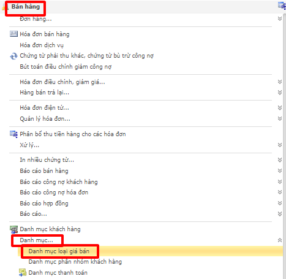Click the refresh icon beside Chứng từ phải thu khác
The height and width of the screenshot is (279, 286).
coord(13,56)
